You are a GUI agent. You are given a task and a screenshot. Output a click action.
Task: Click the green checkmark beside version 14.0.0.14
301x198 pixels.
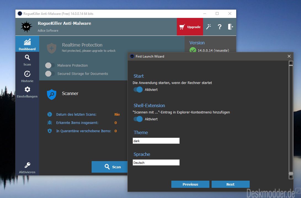(x=193, y=50)
